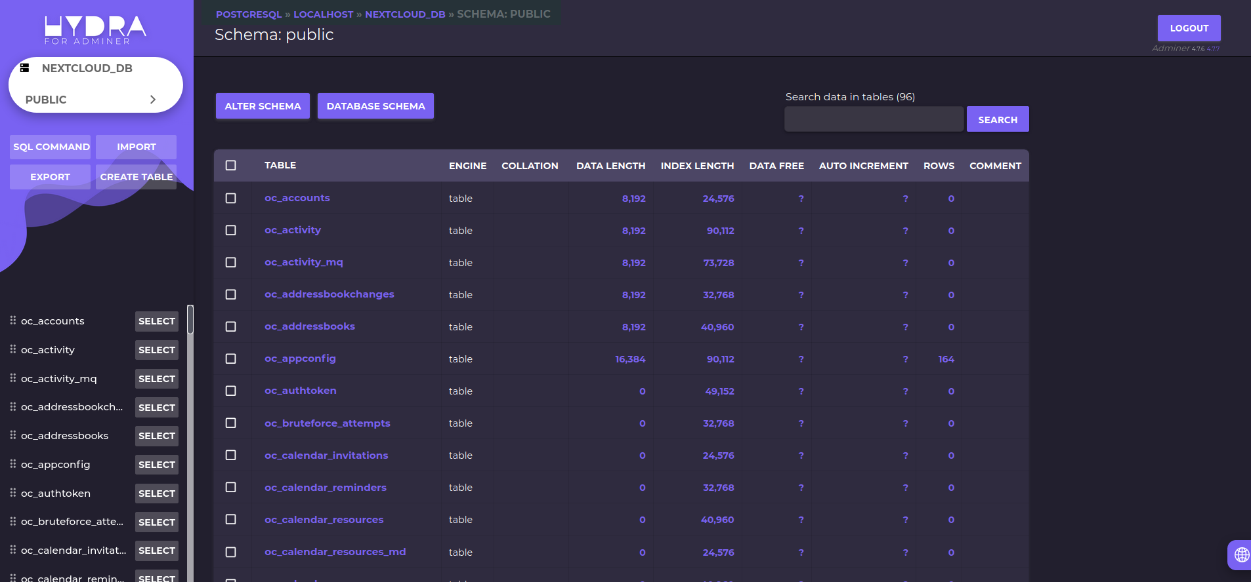Check the oc_calendar_resources row checkbox
The height and width of the screenshot is (582, 1251).
[x=230, y=519]
